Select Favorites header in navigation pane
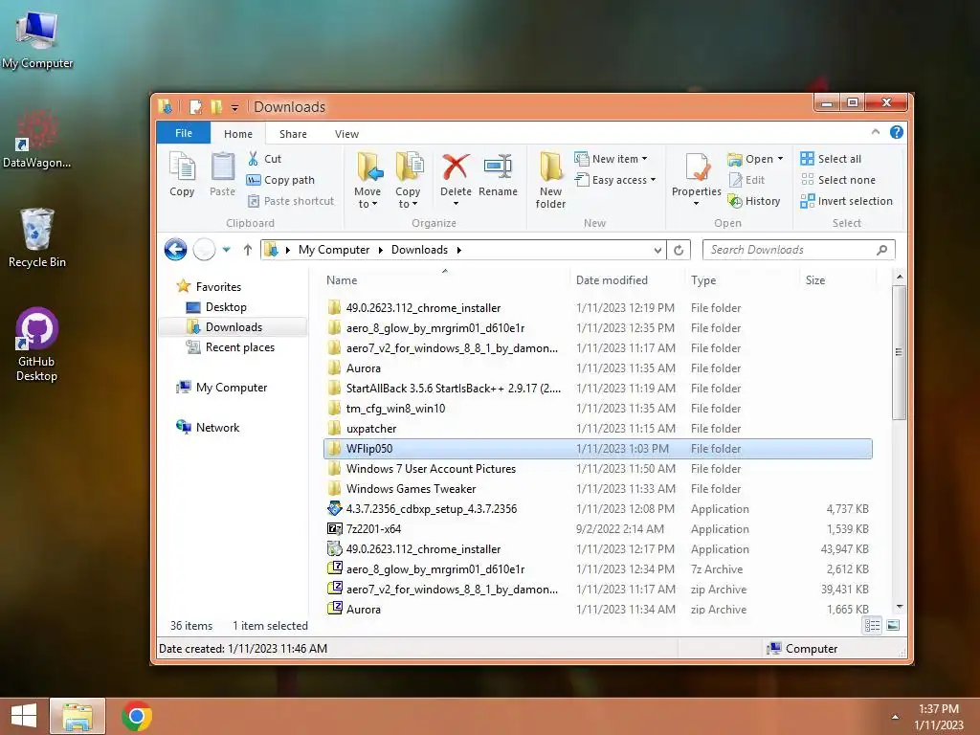The height and width of the screenshot is (735, 980). [x=209, y=287]
